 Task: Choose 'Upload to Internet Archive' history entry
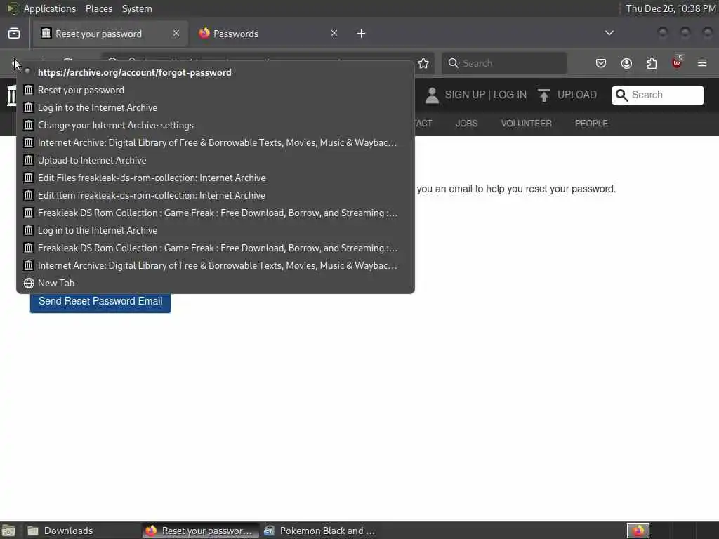tap(216, 161)
